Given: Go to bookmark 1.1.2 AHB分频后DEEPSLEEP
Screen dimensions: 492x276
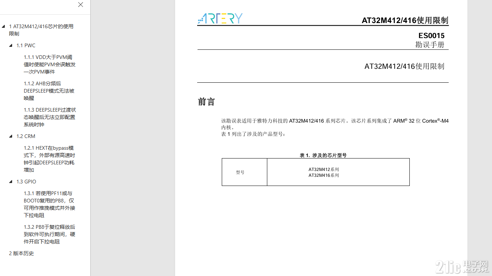Looking at the screenshot, I should click(x=49, y=91).
